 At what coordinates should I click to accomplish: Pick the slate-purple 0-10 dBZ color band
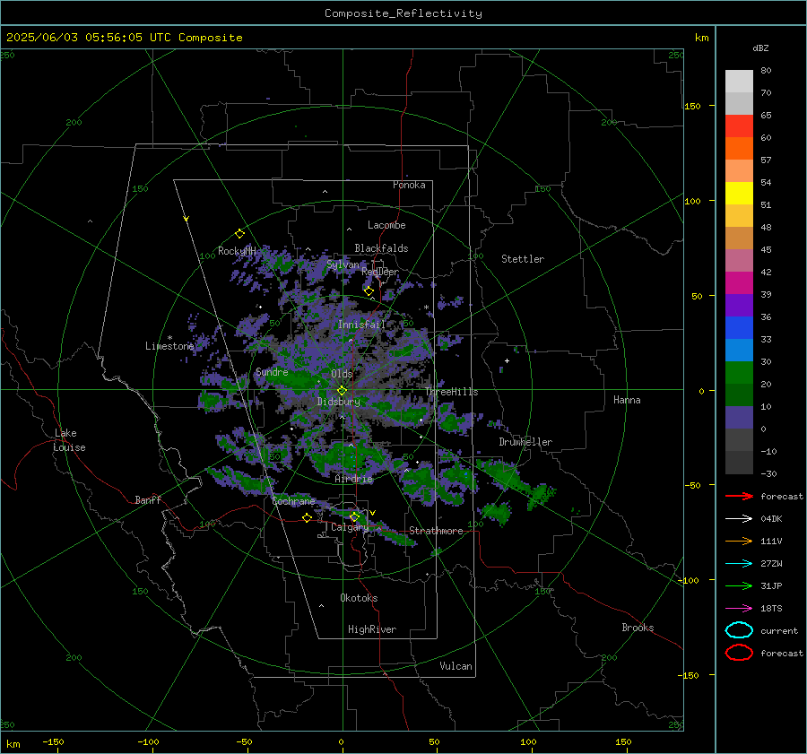pyautogui.click(x=739, y=418)
